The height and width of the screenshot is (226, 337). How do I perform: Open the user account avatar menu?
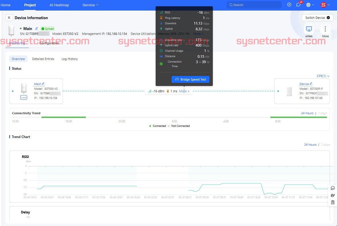(x=325, y=5)
